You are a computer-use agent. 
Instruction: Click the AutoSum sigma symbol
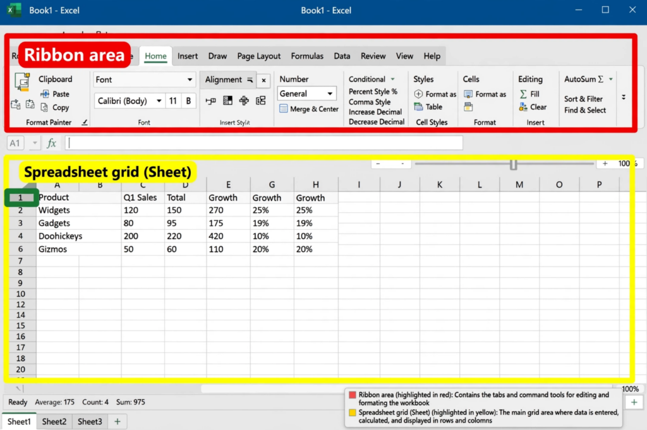tap(601, 79)
